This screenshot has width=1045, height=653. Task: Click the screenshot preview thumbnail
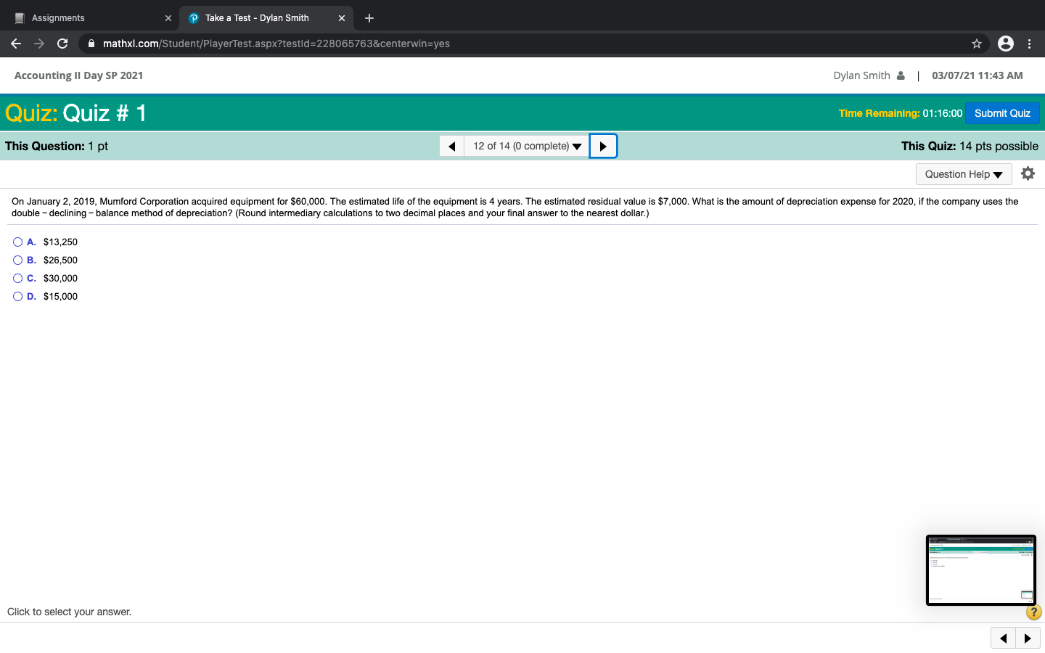coord(980,570)
